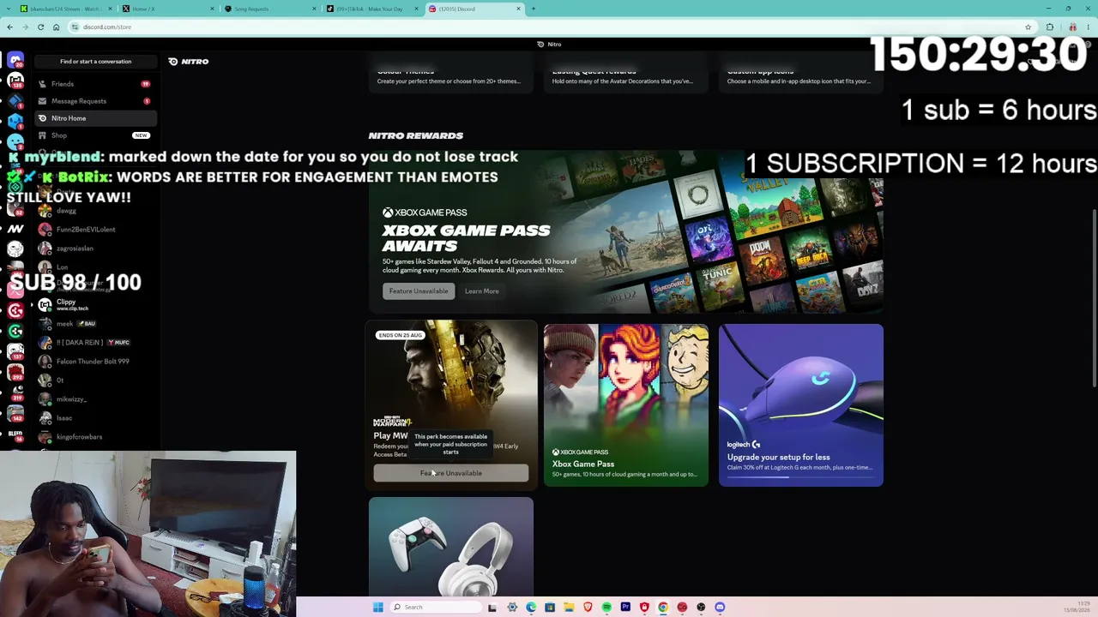The width and height of the screenshot is (1098, 617).
Task: Open the controller and headset reward card
Action: [x=451, y=547]
